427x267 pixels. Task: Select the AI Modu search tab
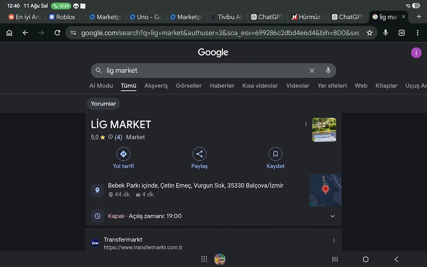[x=101, y=86]
